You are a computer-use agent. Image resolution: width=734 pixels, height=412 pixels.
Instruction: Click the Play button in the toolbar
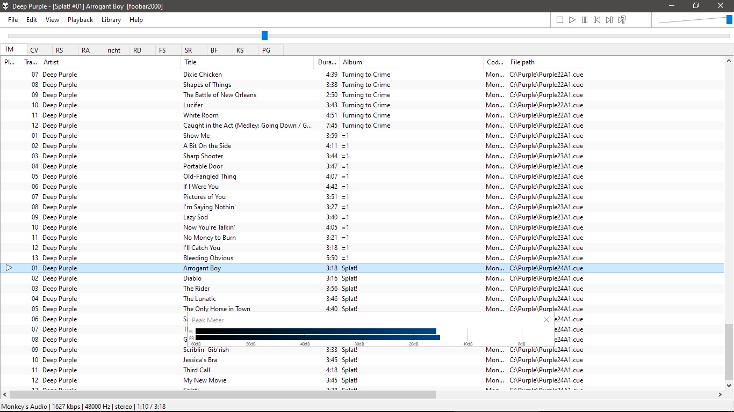572,20
